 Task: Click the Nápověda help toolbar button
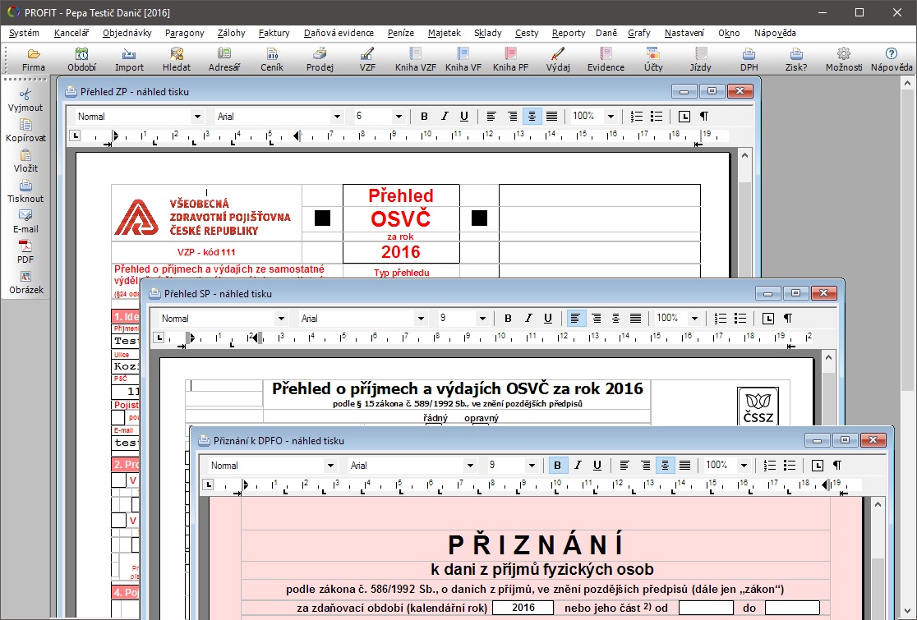(892, 59)
